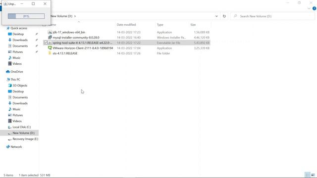Click File folder type cell
Viewport: 317px width, 178px height.
pyautogui.click(x=163, y=53)
